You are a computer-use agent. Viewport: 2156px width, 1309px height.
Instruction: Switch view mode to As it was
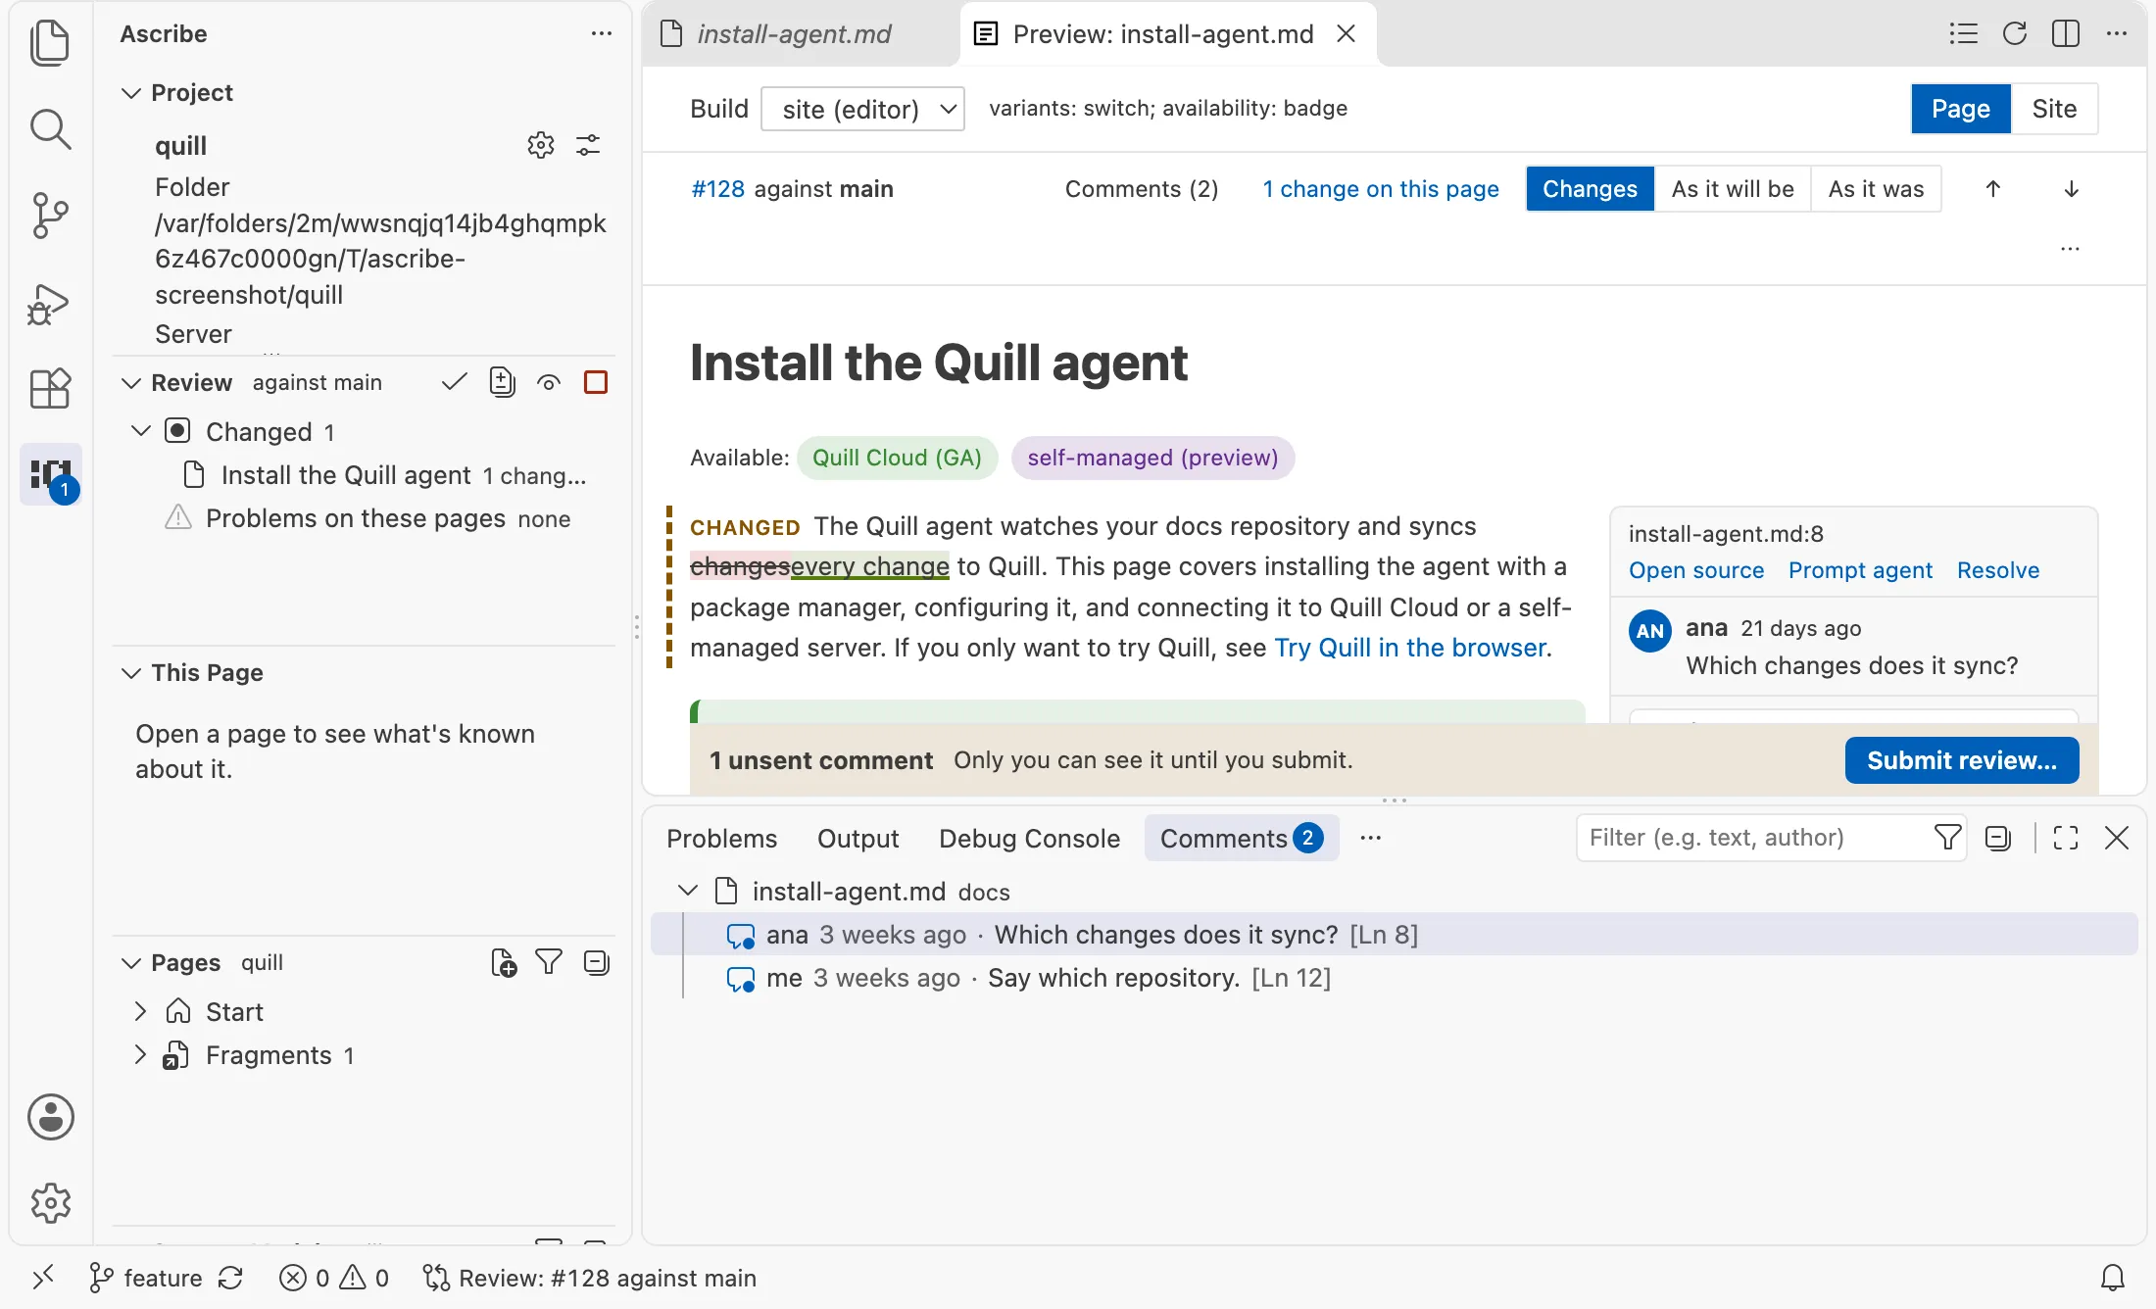coord(1876,189)
